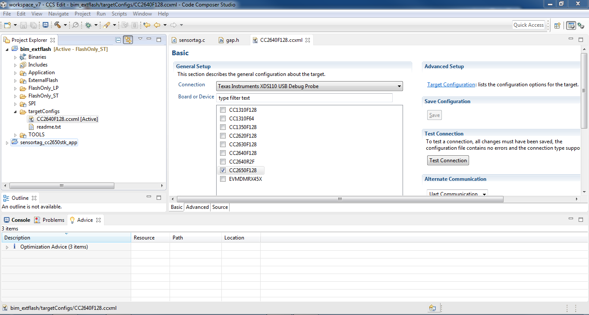Click the terminal monitor toolbar icon
Viewport: 589px width, 315px height.
click(45, 25)
